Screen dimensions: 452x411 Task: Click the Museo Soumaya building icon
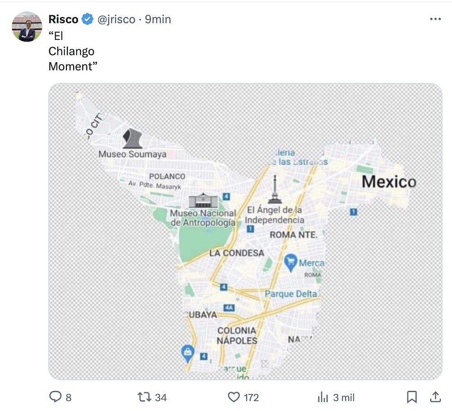(132, 138)
